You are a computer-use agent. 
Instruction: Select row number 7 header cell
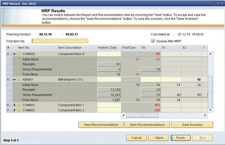[x=9, y=110]
